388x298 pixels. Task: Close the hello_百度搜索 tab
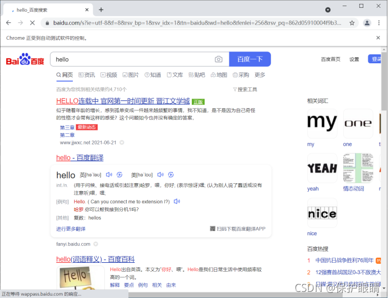[x=87, y=10]
